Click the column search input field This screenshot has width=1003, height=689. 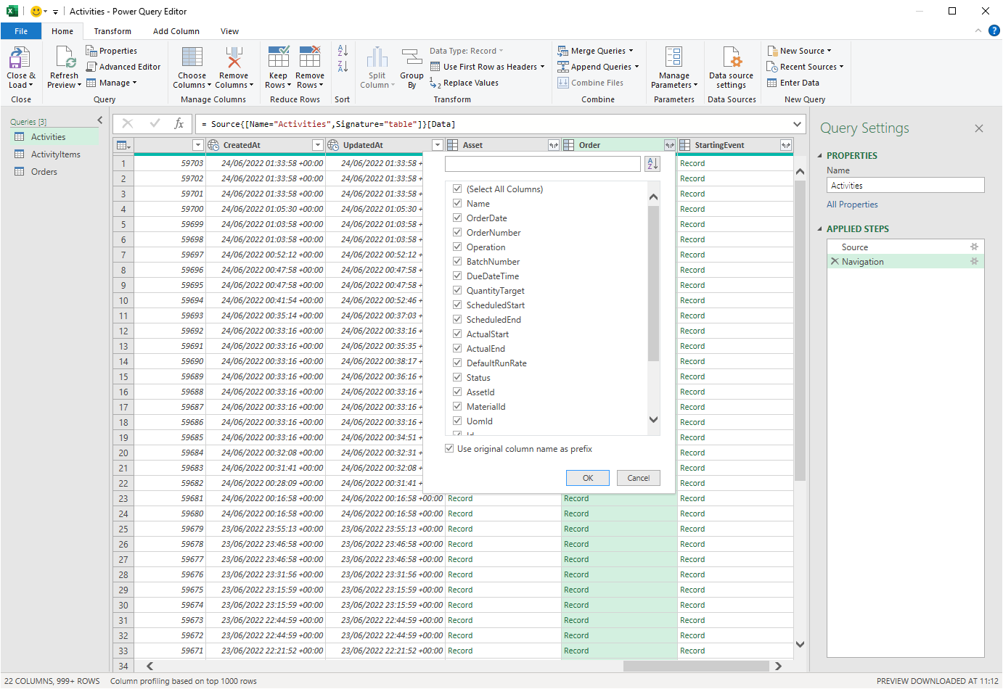(x=542, y=164)
